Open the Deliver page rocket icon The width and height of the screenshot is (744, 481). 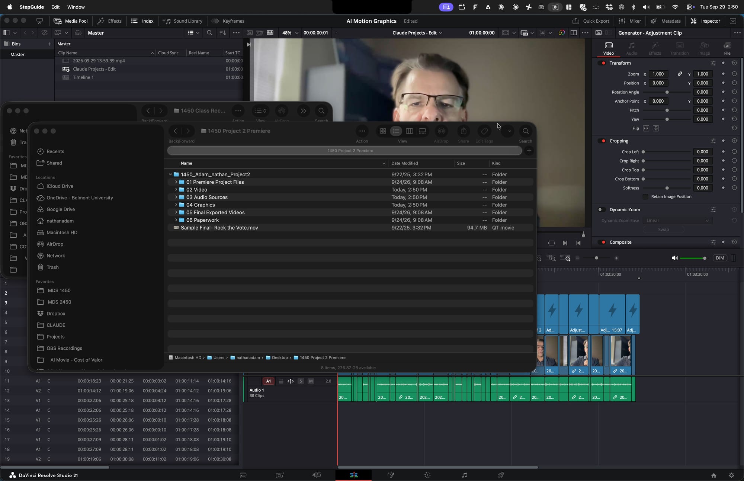point(501,475)
